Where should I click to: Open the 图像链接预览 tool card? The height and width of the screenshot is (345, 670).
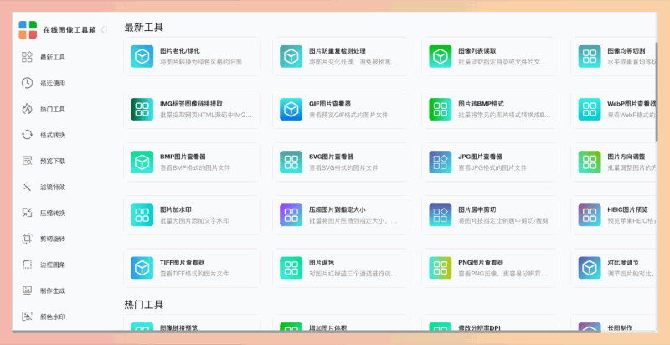click(x=192, y=322)
